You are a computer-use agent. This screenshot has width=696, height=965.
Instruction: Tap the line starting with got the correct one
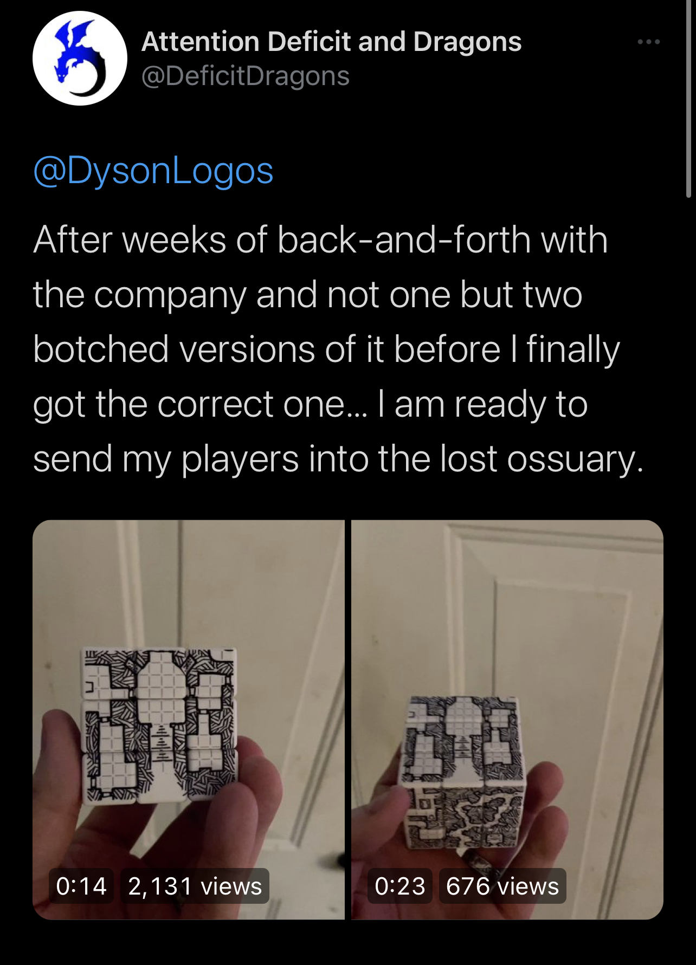[x=310, y=404]
